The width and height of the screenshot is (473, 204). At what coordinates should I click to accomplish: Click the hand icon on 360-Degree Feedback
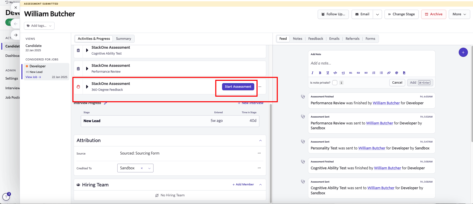78,87
